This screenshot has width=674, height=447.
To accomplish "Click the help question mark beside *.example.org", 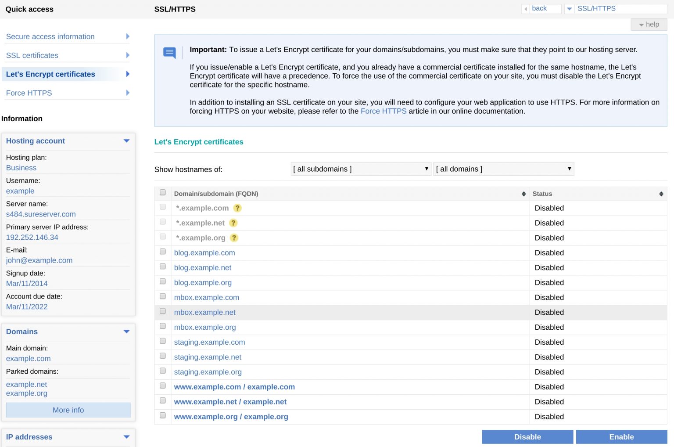I will [x=234, y=238].
